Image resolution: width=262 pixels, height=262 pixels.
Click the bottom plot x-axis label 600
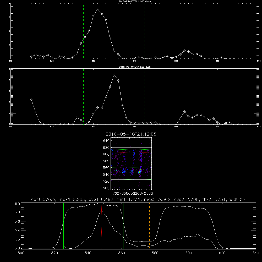[x=189, y=253]
